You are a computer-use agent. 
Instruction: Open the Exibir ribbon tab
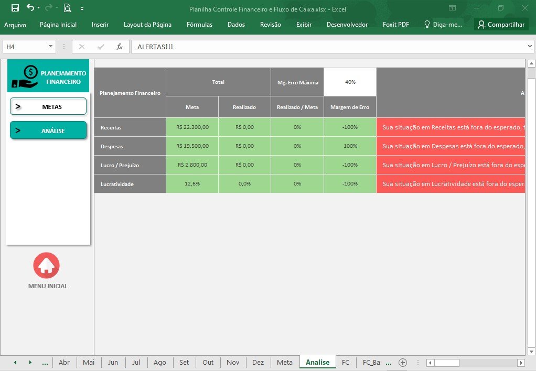tap(304, 25)
